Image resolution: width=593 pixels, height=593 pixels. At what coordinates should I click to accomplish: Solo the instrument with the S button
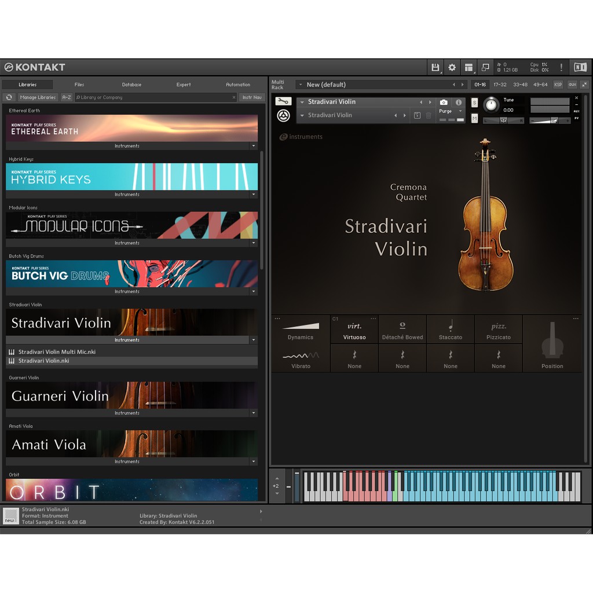tap(475, 103)
